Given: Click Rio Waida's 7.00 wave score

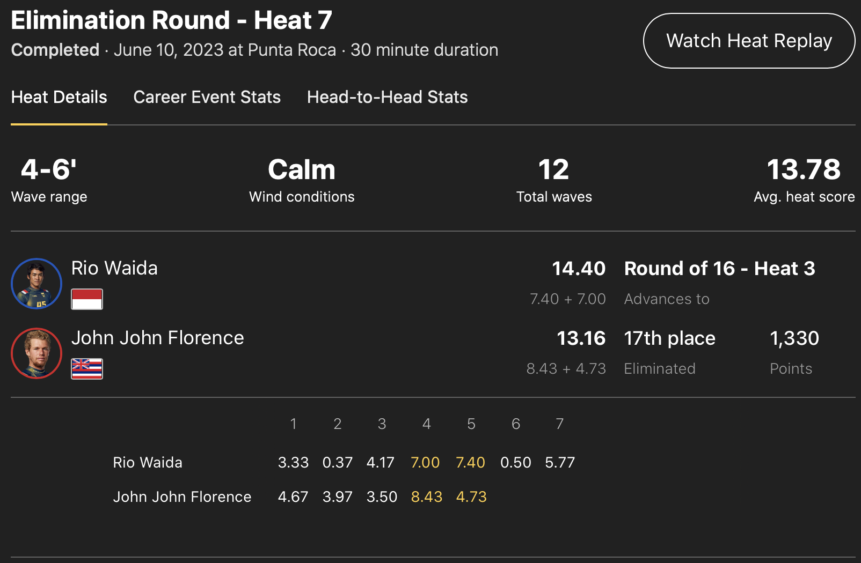Looking at the screenshot, I should pyautogui.click(x=425, y=462).
